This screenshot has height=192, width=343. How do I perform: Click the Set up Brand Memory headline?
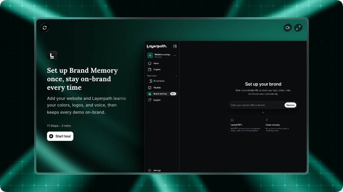pos(82,79)
